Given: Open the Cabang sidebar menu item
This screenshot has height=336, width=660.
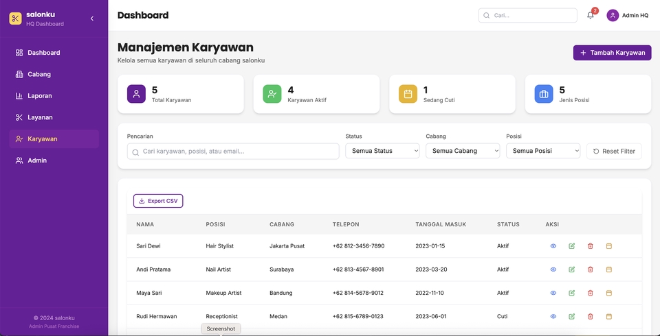Looking at the screenshot, I should (x=38, y=74).
